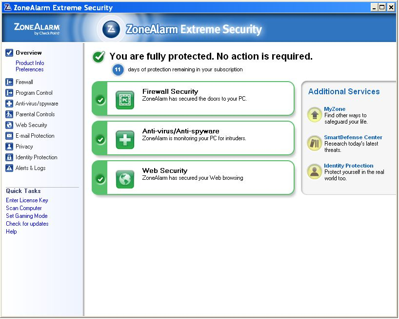This screenshot has height=319, width=399.
Task: Open Product Info link
Action: click(x=30, y=63)
